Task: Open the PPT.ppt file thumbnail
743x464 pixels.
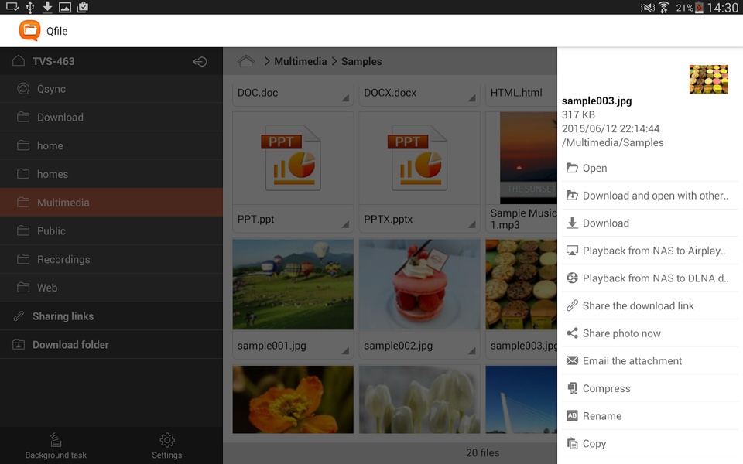Action: (x=293, y=158)
